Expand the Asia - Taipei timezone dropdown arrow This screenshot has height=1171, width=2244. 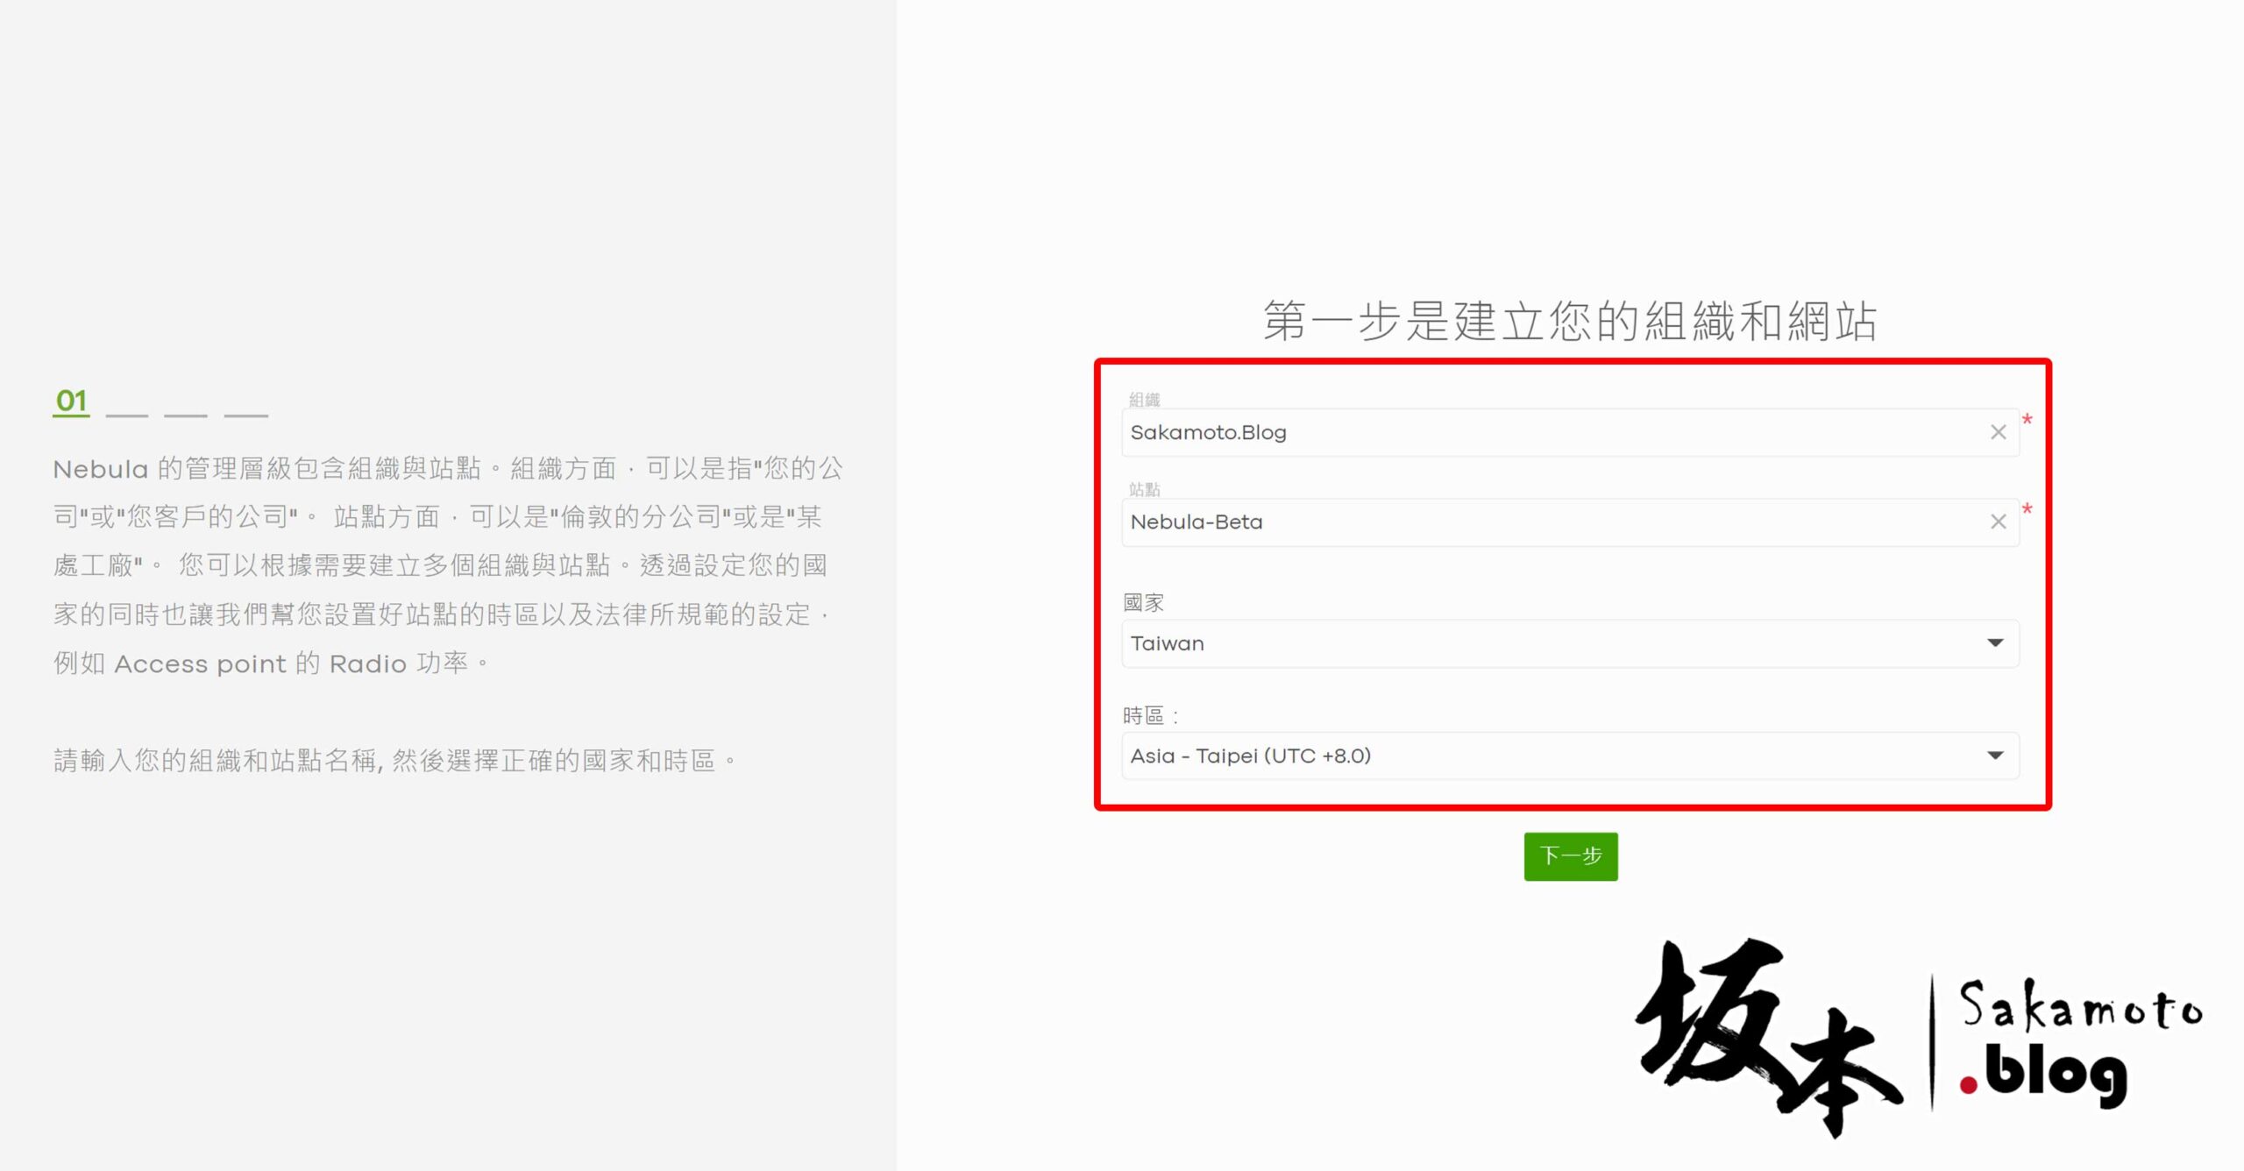tap(1995, 756)
